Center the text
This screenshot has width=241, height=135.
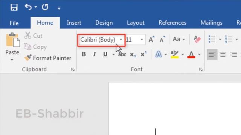(223, 54)
